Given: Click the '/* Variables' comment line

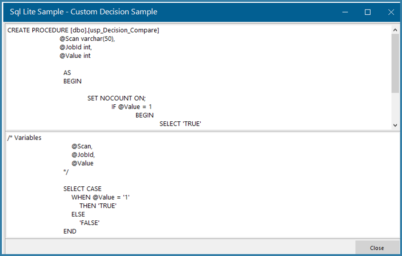Looking at the screenshot, I should tap(25, 138).
